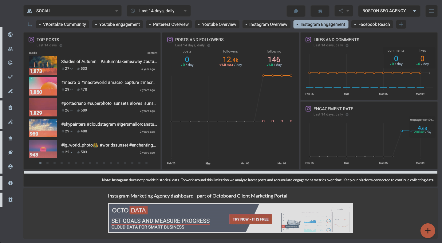Click the Instagram icon beside TOP POSTS
Viewport: 442px width, 243px height.
pos(31,40)
